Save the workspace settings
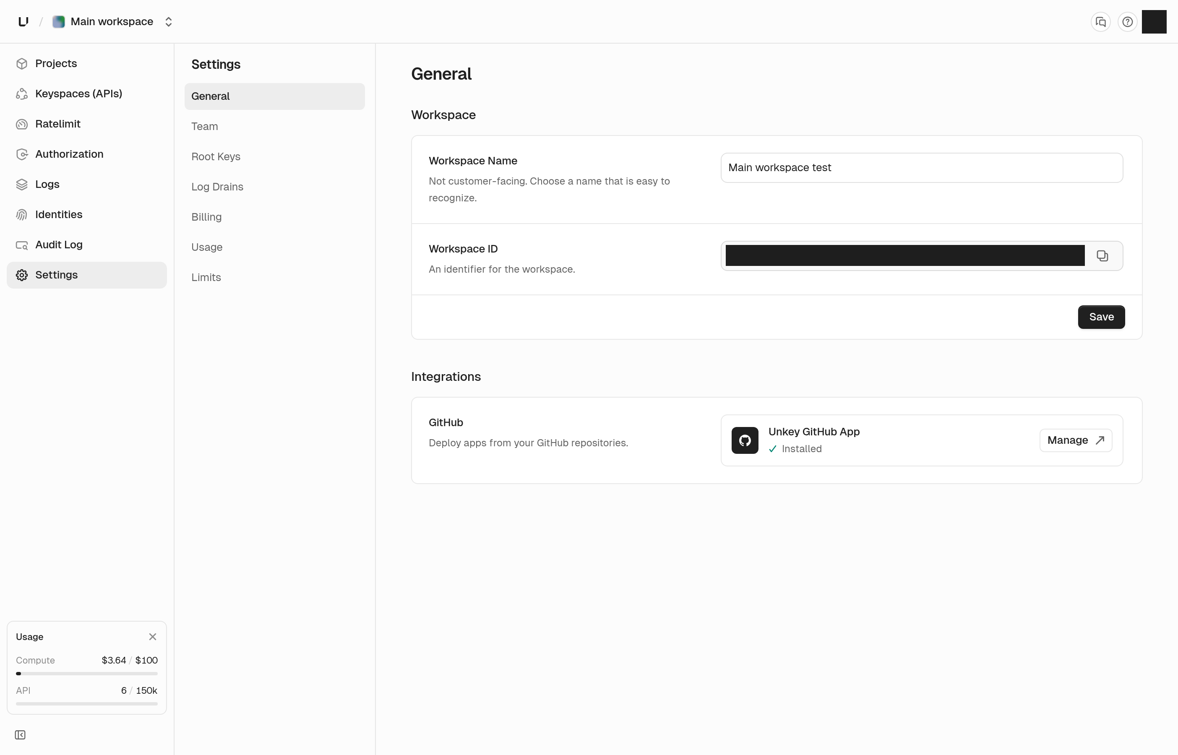The image size is (1178, 755). pos(1101,317)
